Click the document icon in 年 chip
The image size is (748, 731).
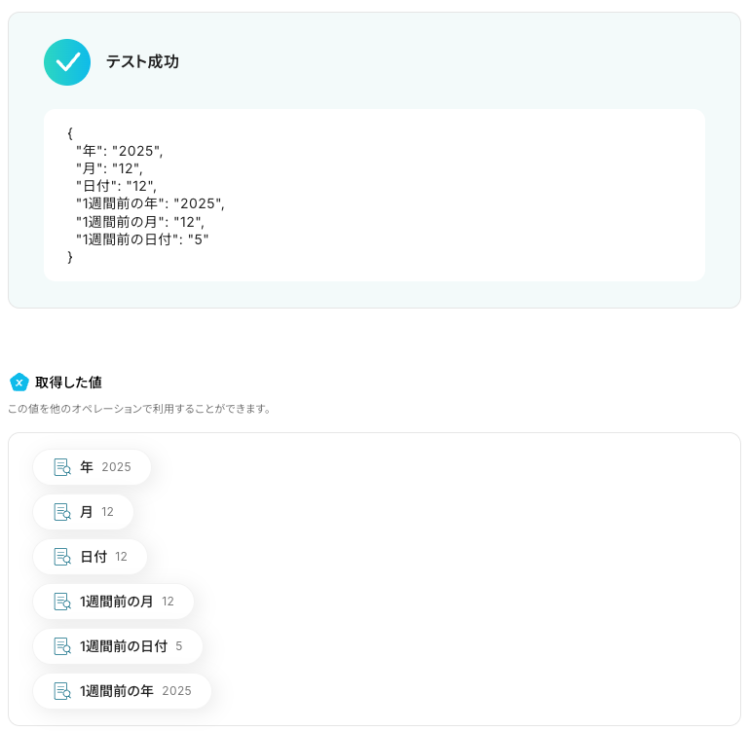62,467
